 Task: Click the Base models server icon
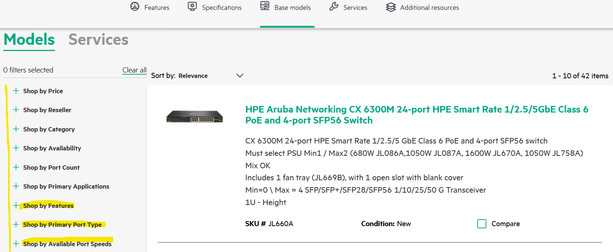[265, 6]
